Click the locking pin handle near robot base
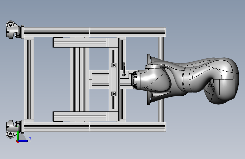 tap(124, 69)
